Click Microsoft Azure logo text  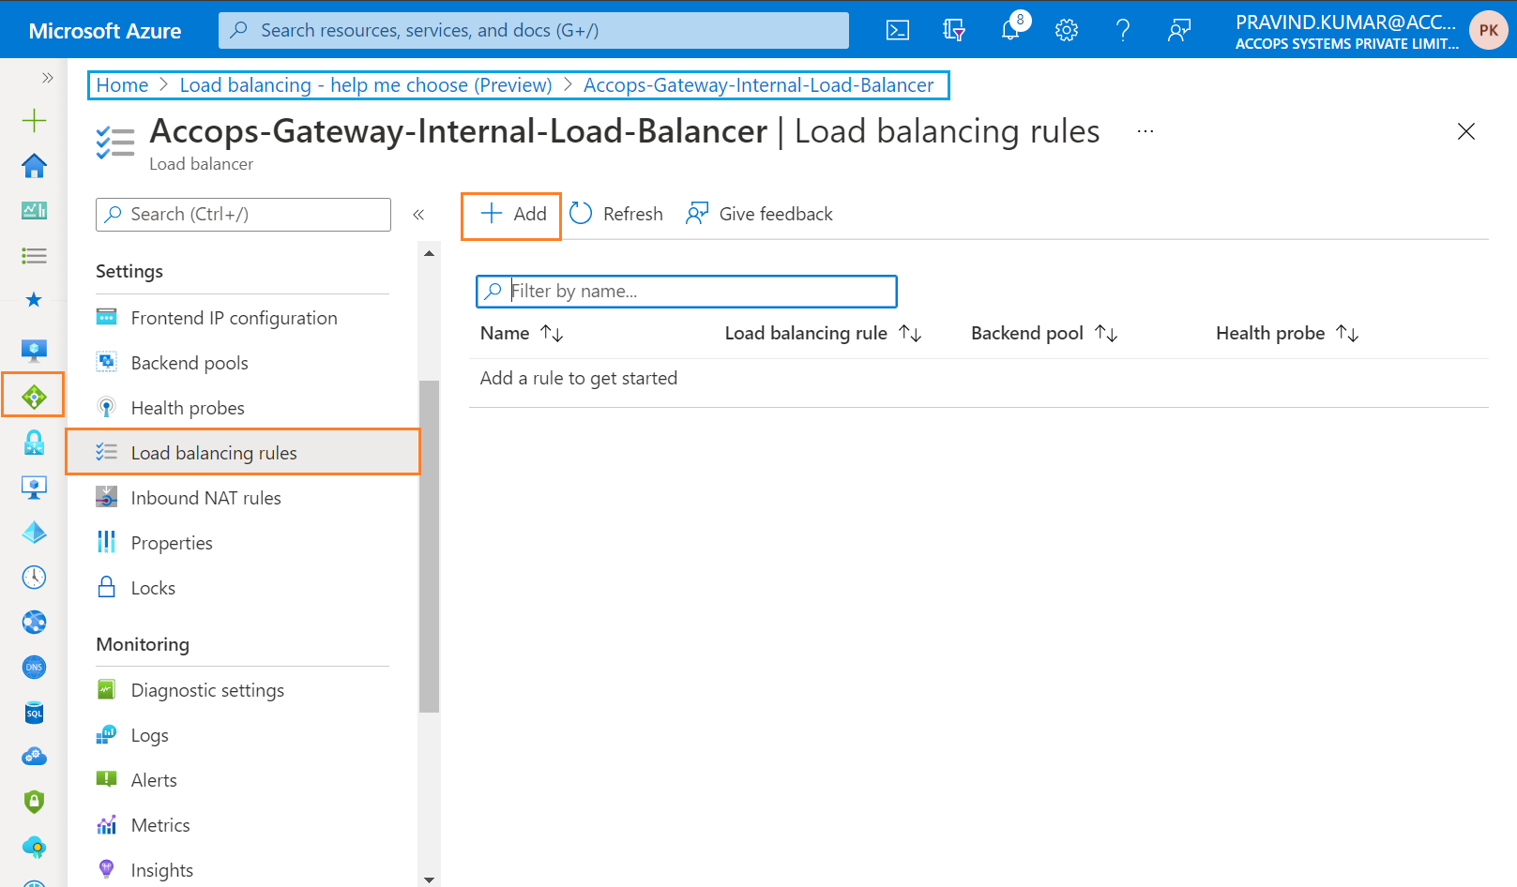[x=105, y=31]
